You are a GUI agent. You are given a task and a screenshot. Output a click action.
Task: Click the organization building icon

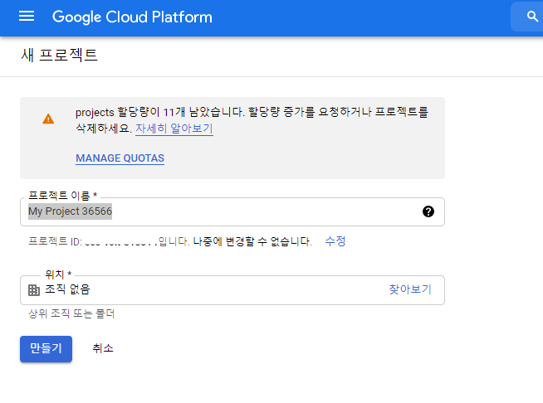pos(34,290)
